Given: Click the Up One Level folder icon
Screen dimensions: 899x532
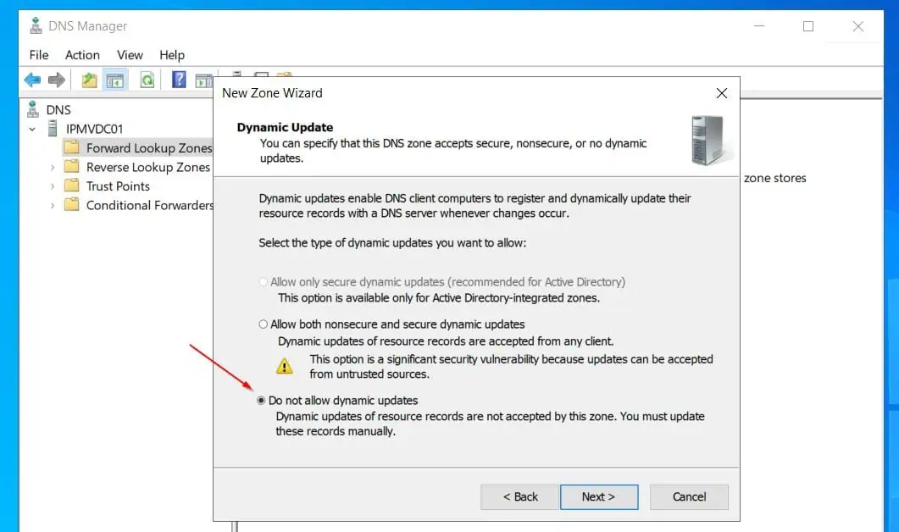Looking at the screenshot, I should (x=89, y=80).
